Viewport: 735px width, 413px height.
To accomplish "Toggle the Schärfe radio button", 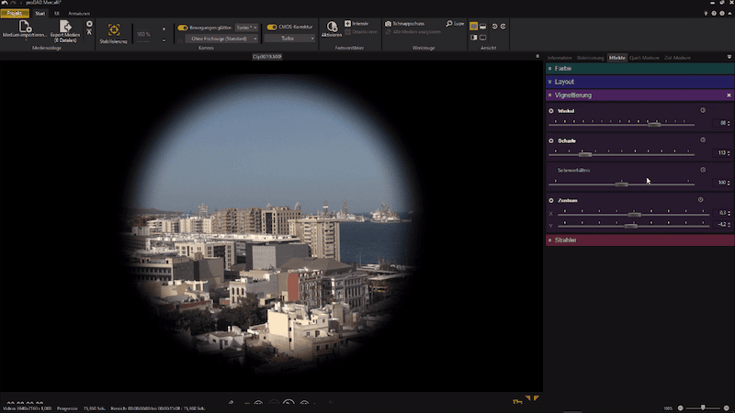I will tap(551, 140).
